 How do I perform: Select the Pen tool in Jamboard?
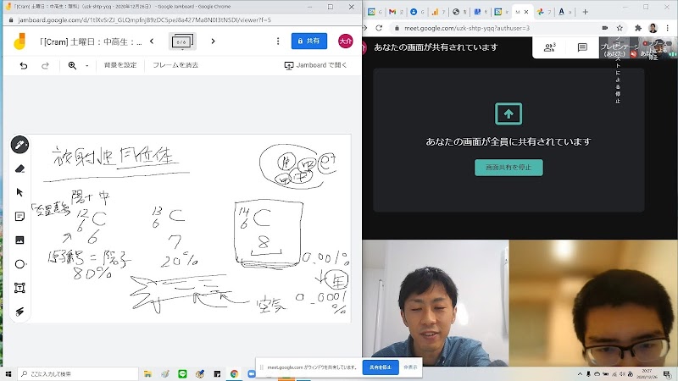coord(19,145)
